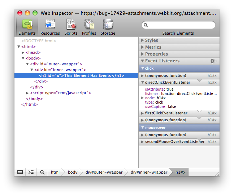Show the console drawer
Image resolution: width=234 pixels, height=196 pixels.
(x=31, y=172)
